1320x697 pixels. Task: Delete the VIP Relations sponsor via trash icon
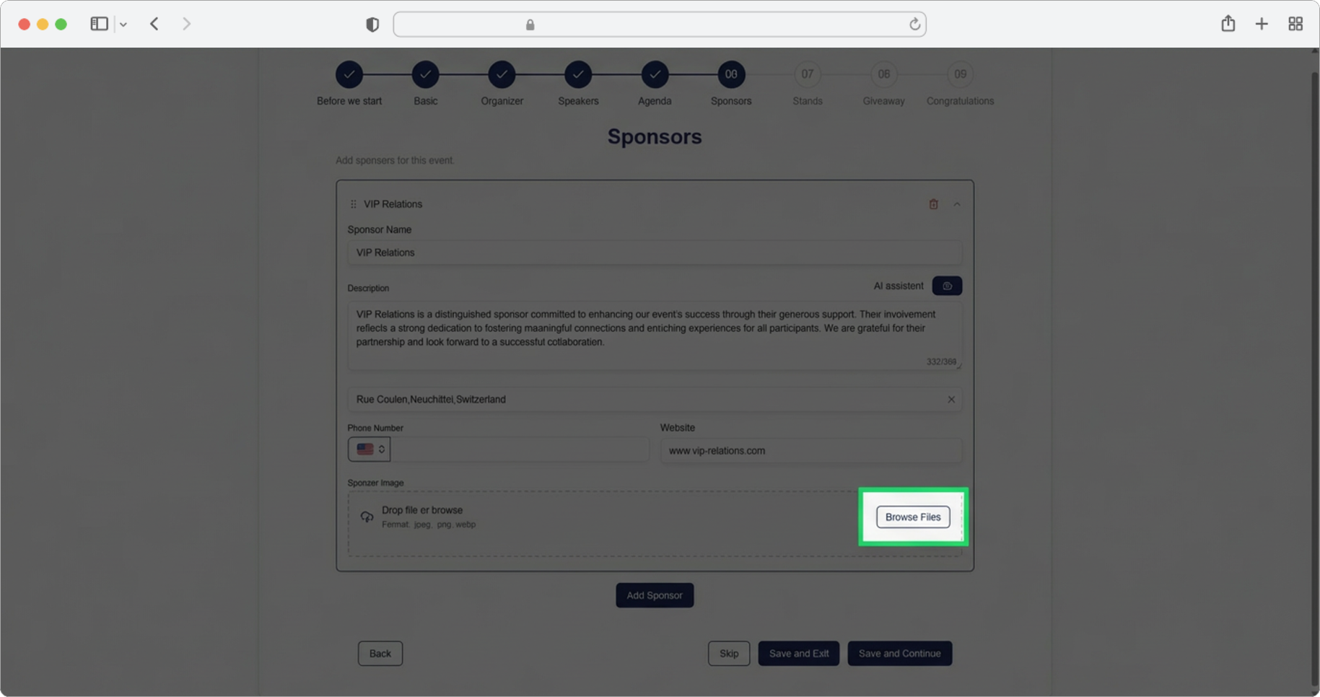pyautogui.click(x=933, y=204)
